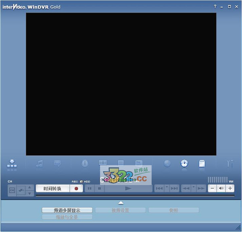Open the help question mark button

coord(215,6)
